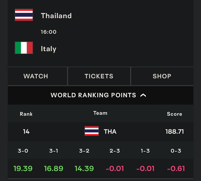Click the small Thailand flag beside THA
201x181 pixels.
click(x=92, y=131)
